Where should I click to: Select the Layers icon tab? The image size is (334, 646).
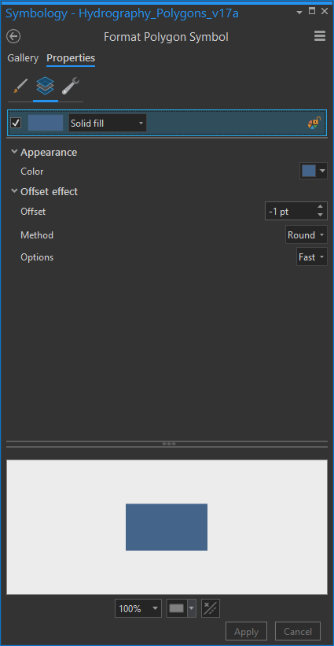coord(46,86)
